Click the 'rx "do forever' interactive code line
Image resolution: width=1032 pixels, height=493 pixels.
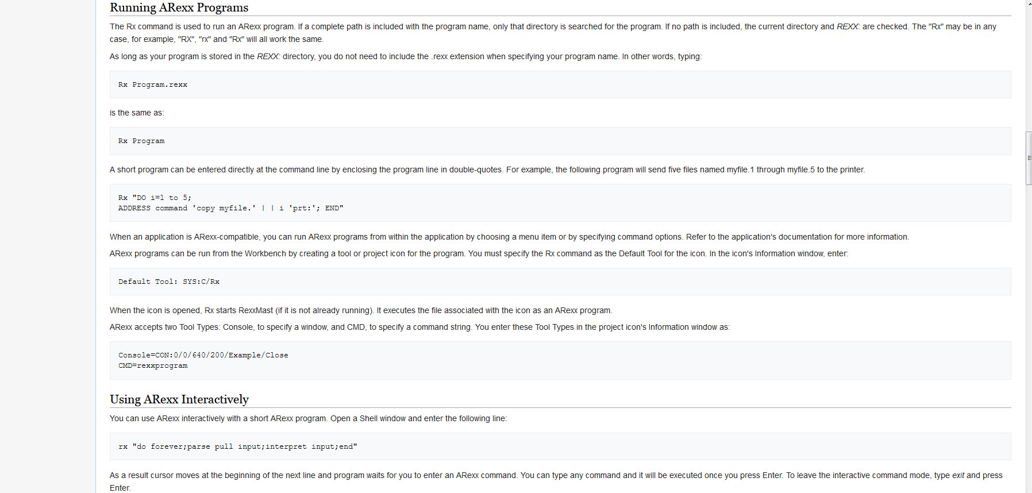(238, 446)
